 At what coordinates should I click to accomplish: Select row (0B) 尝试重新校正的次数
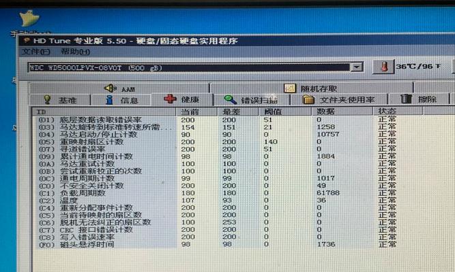tap(218, 171)
